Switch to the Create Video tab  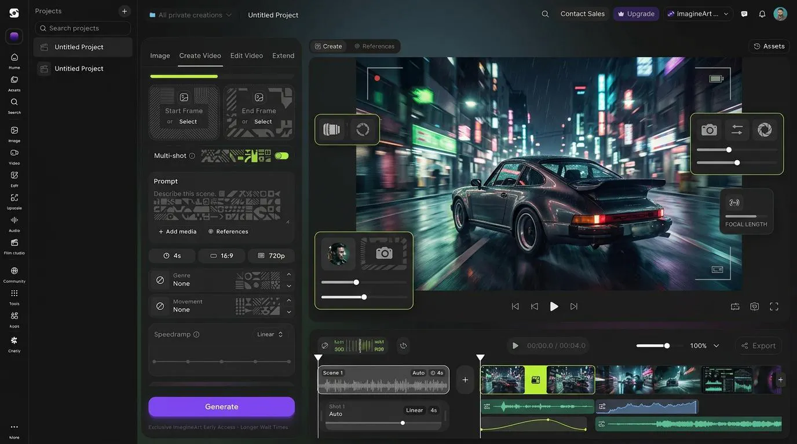click(x=200, y=55)
